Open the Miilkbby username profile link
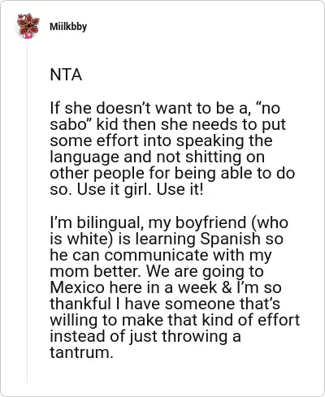Image resolution: width=325 pixels, height=397 pixels. pyautogui.click(x=68, y=27)
